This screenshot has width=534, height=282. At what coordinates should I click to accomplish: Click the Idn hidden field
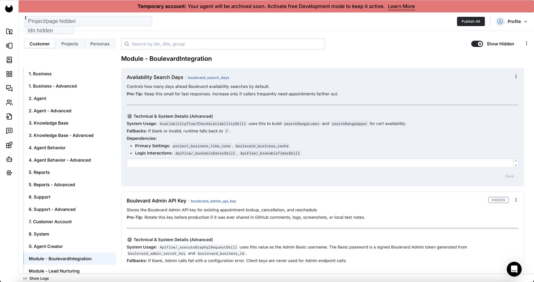point(50,30)
